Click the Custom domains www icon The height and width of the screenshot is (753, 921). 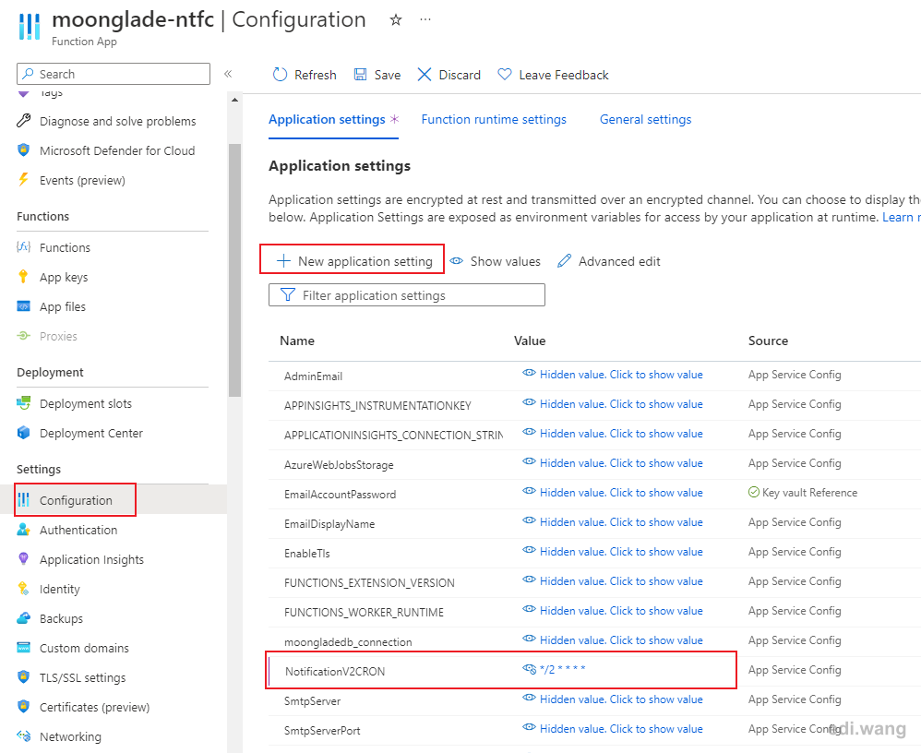[23, 648]
